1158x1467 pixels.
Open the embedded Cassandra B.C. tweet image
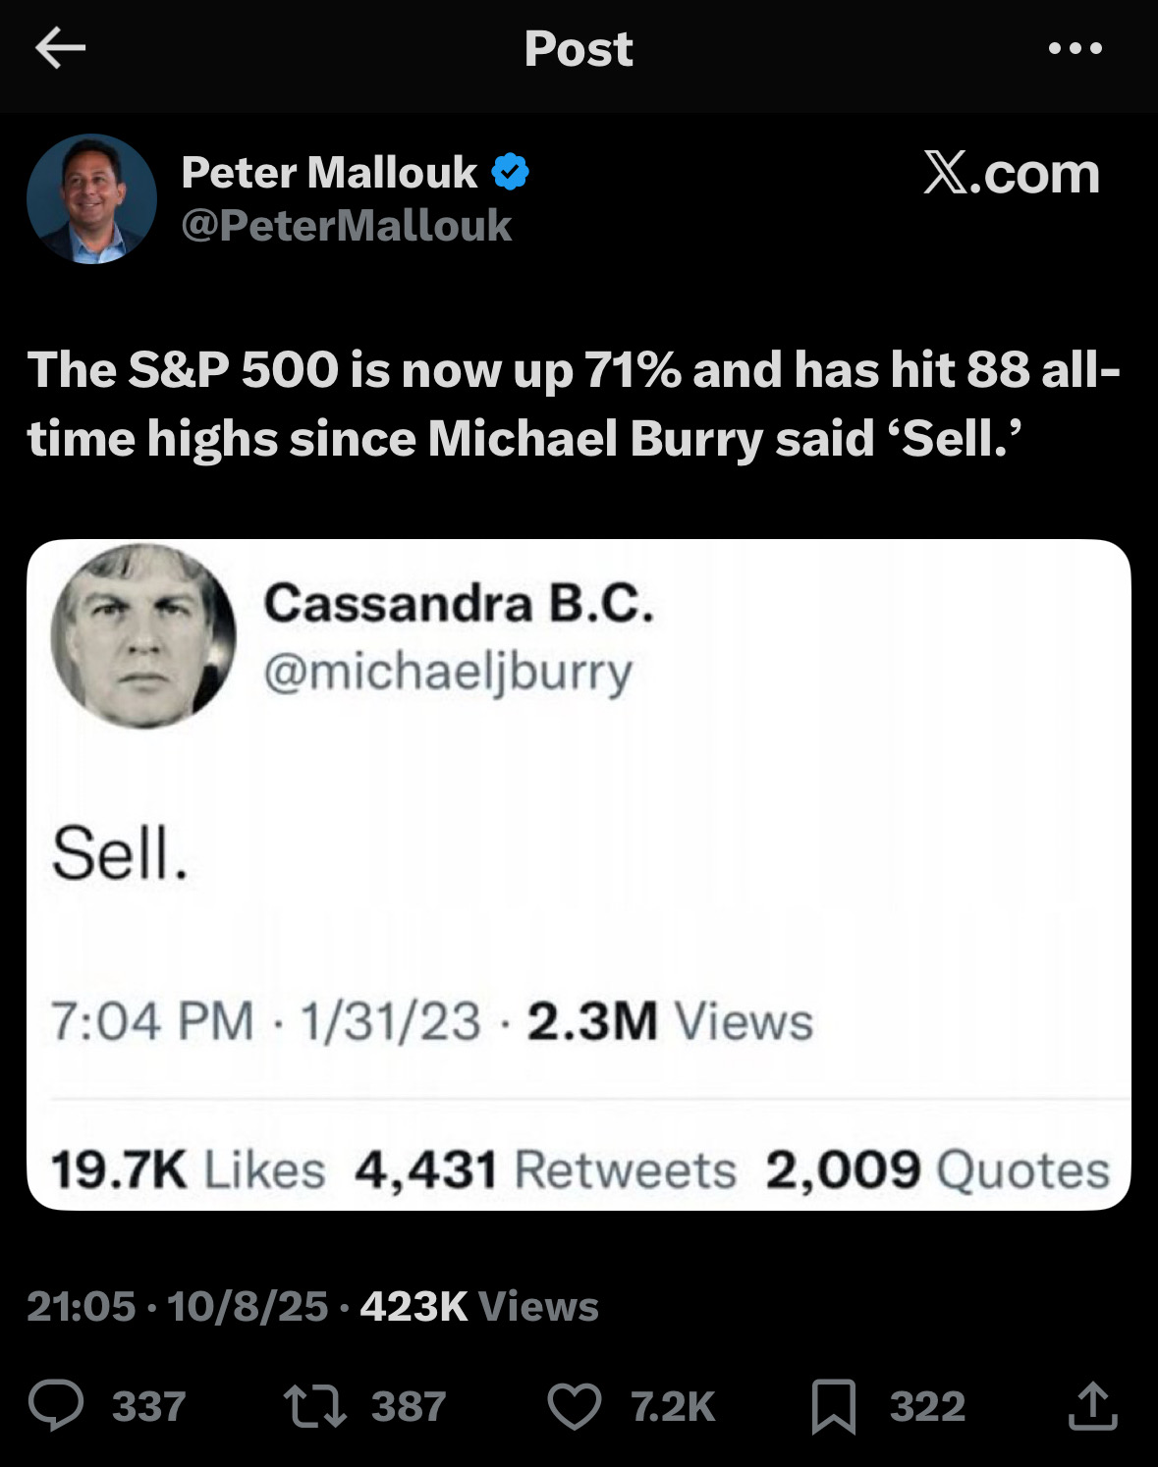[x=579, y=874]
